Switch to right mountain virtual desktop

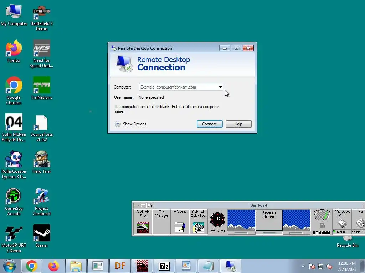click(x=296, y=220)
